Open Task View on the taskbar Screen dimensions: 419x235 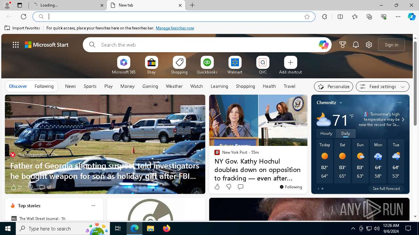click(118, 228)
